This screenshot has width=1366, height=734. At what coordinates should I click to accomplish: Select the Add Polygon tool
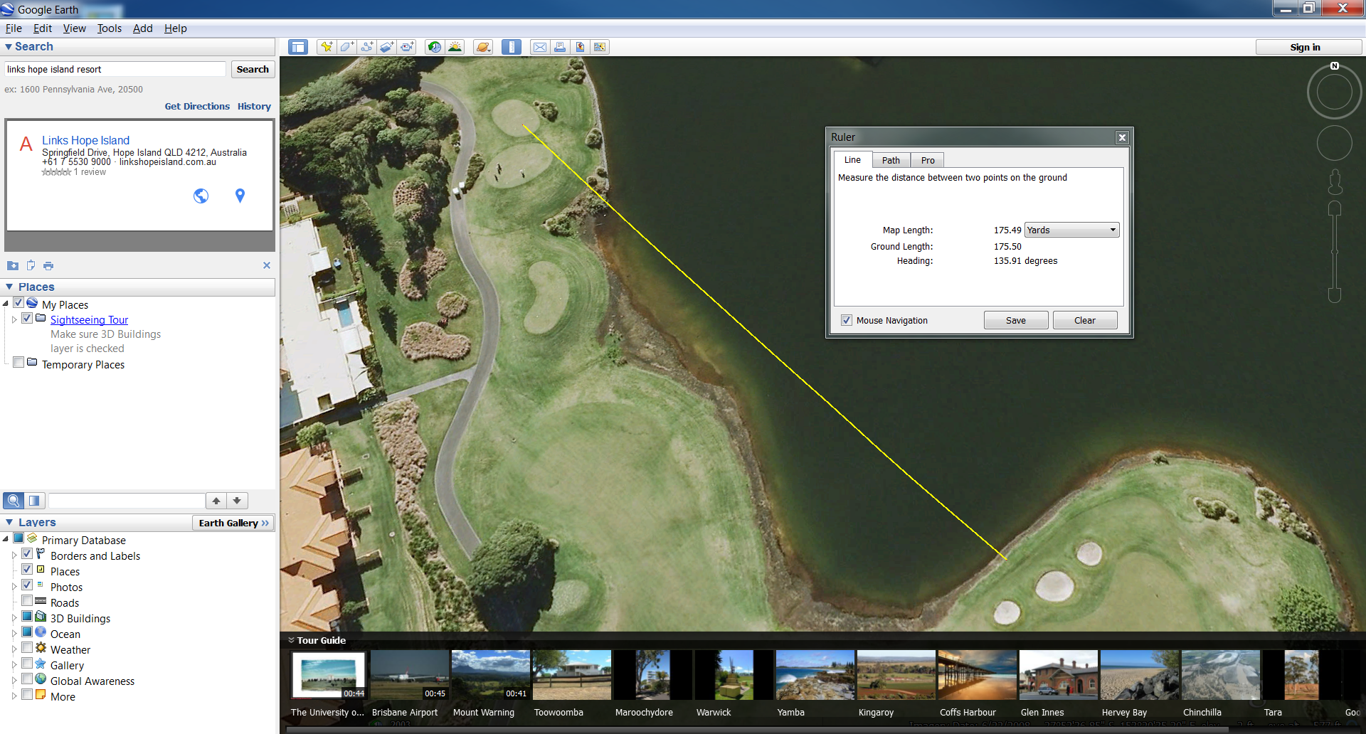(346, 47)
